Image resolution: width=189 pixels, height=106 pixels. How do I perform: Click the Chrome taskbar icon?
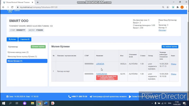[39, 103]
